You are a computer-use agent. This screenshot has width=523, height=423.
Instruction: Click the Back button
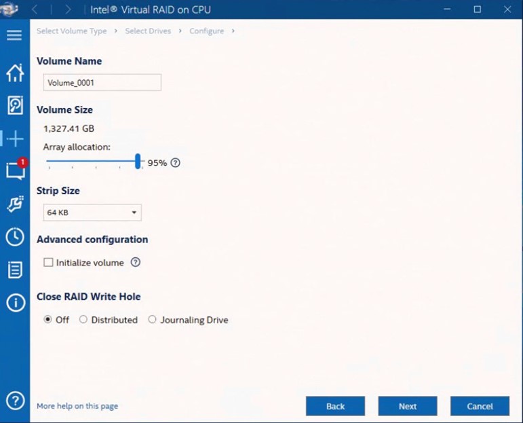click(x=335, y=406)
